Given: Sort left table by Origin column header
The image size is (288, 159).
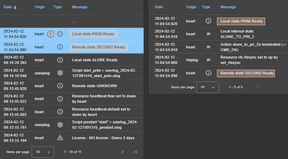Looking at the screenshot, I should coord(40,7).
